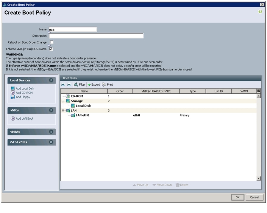Click the Type column header

pos(193,91)
